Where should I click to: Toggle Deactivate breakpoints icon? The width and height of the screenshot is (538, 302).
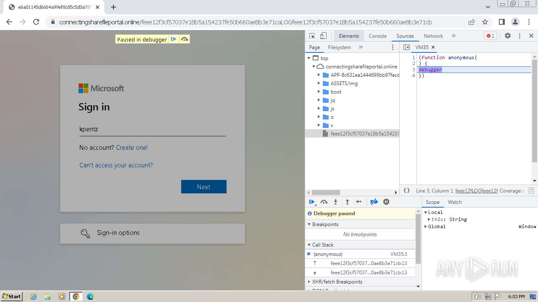tap(374, 202)
